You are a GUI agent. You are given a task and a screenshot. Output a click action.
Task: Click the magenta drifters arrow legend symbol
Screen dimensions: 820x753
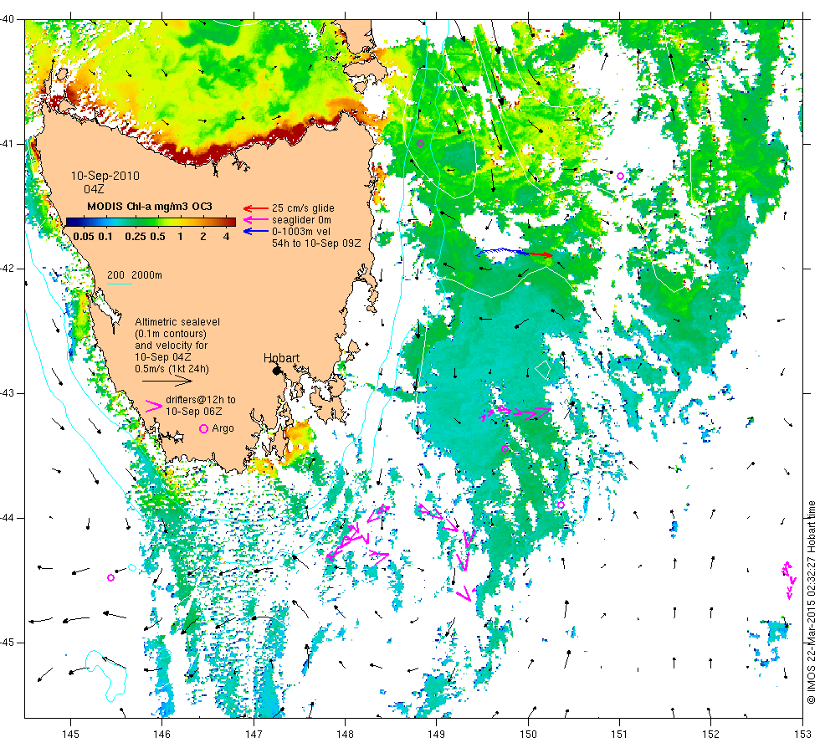(x=153, y=407)
